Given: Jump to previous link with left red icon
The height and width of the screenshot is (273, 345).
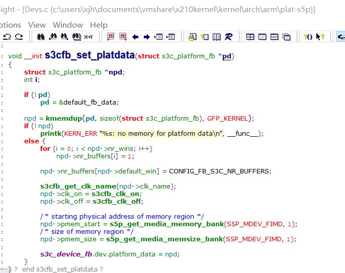Looking at the screenshot, I should pyautogui.click(x=111, y=37).
